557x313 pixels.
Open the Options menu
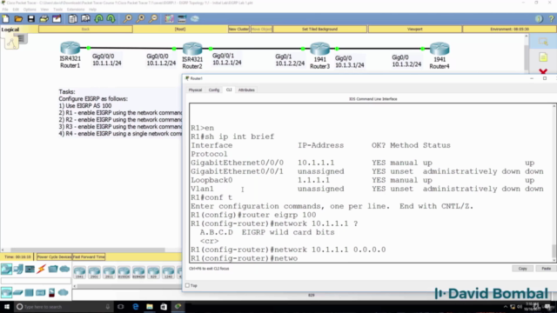click(x=30, y=10)
